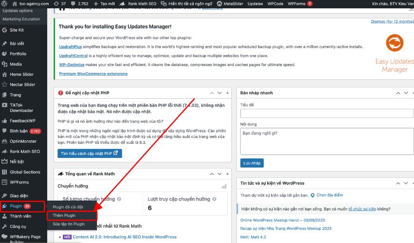Select Plugin đã cài đặt submenu item
The height and width of the screenshot is (243, 414).
68,207
